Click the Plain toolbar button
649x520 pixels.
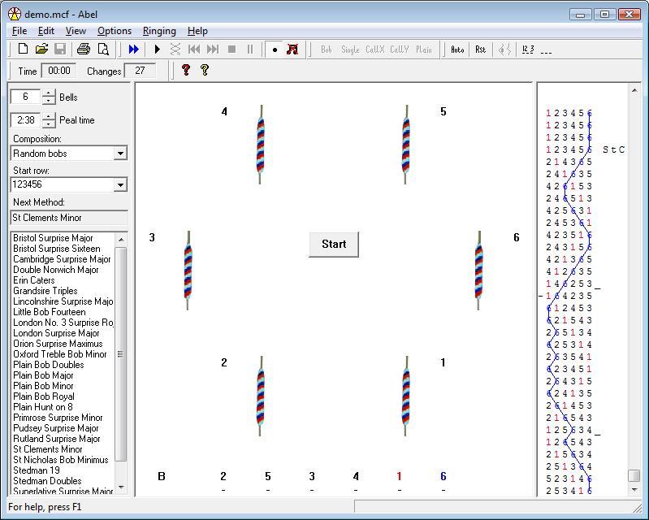pyautogui.click(x=424, y=50)
